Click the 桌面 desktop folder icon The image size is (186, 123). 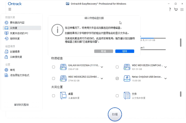click(x=63, y=95)
